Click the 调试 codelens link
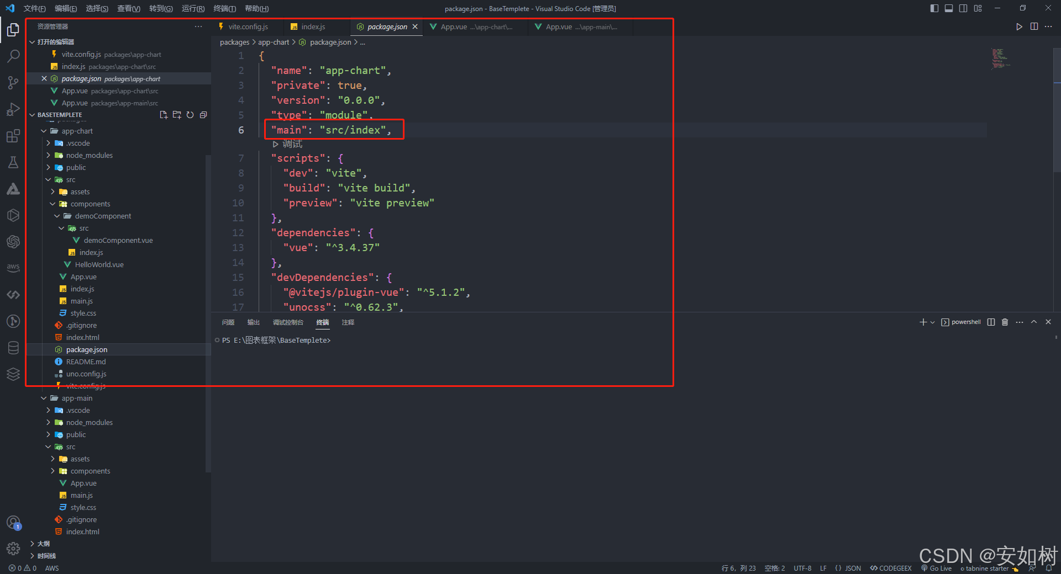The image size is (1061, 574). 288,143
